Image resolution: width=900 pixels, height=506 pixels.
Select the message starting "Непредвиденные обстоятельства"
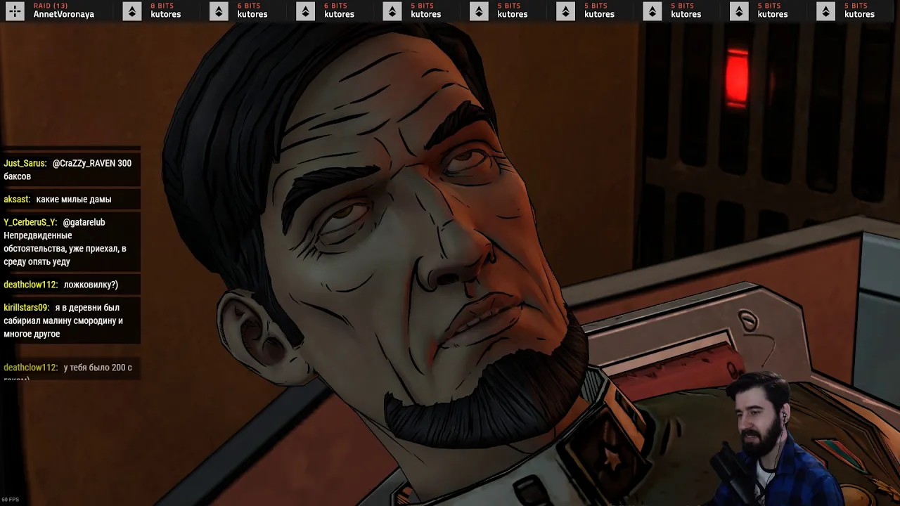[x=65, y=248]
